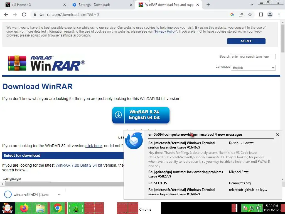Viewport: 285px width, 214px height.
Task: Open the Christmas tree taskbar app
Action: [x=76, y=208]
